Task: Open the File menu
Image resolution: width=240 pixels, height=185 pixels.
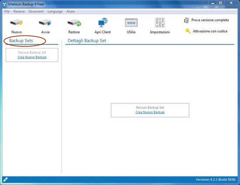Action: point(7,11)
